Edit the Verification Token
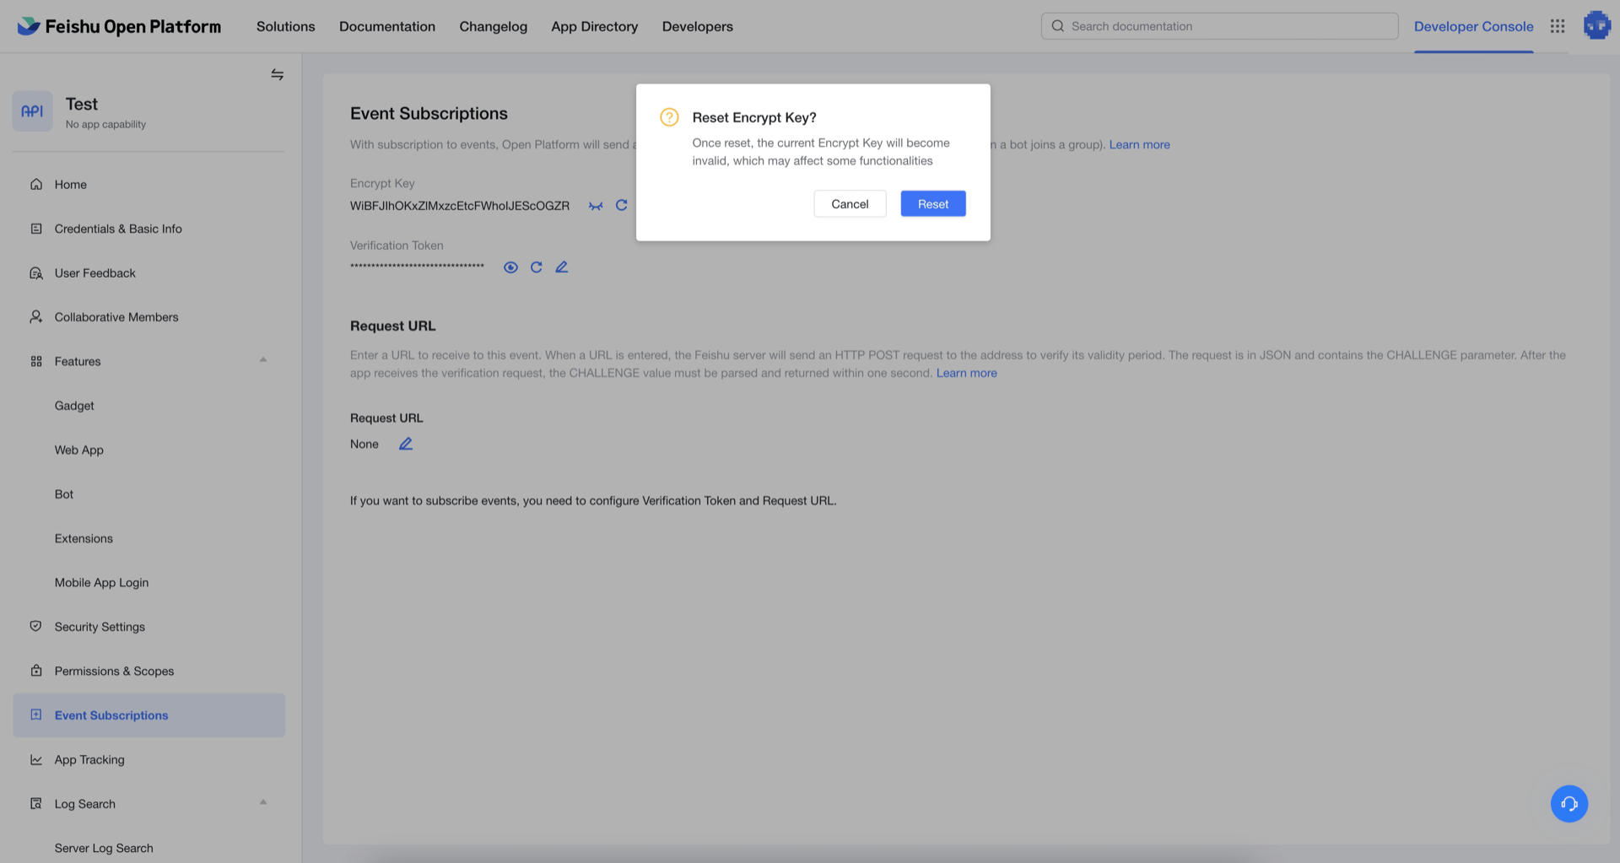Screen dimensions: 1620x863 point(561,267)
